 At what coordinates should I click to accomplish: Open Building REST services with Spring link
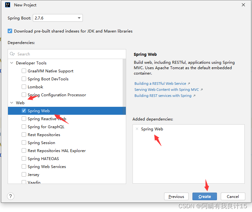click(x=163, y=96)
